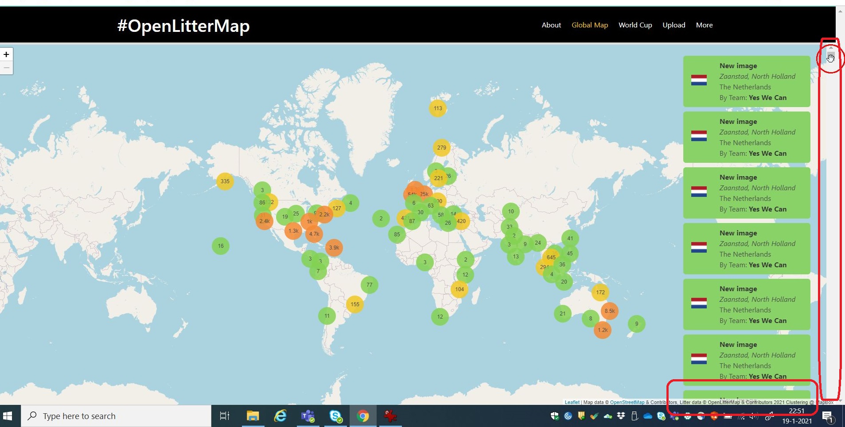Open the Leaflet attribution link
Image resolution: width=845 pixels, height=427 pixels.
(x=572, y=402)
